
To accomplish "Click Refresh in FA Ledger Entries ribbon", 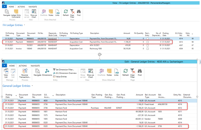I will coord(66,13).
